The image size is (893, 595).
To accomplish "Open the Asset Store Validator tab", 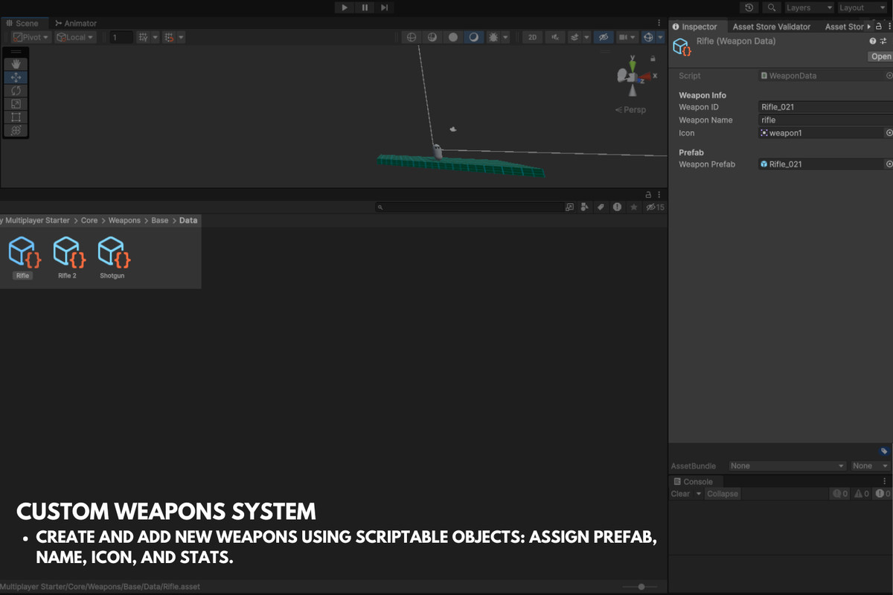I will tap(772, 26).
